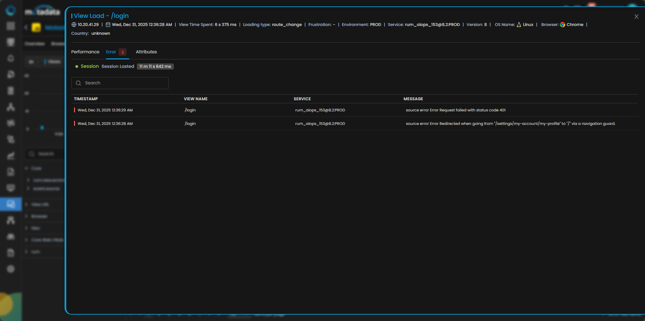The height and width of the screenshot is (321, 645).
Task: Select the navigation guard redirect error row
Action: 510,124
